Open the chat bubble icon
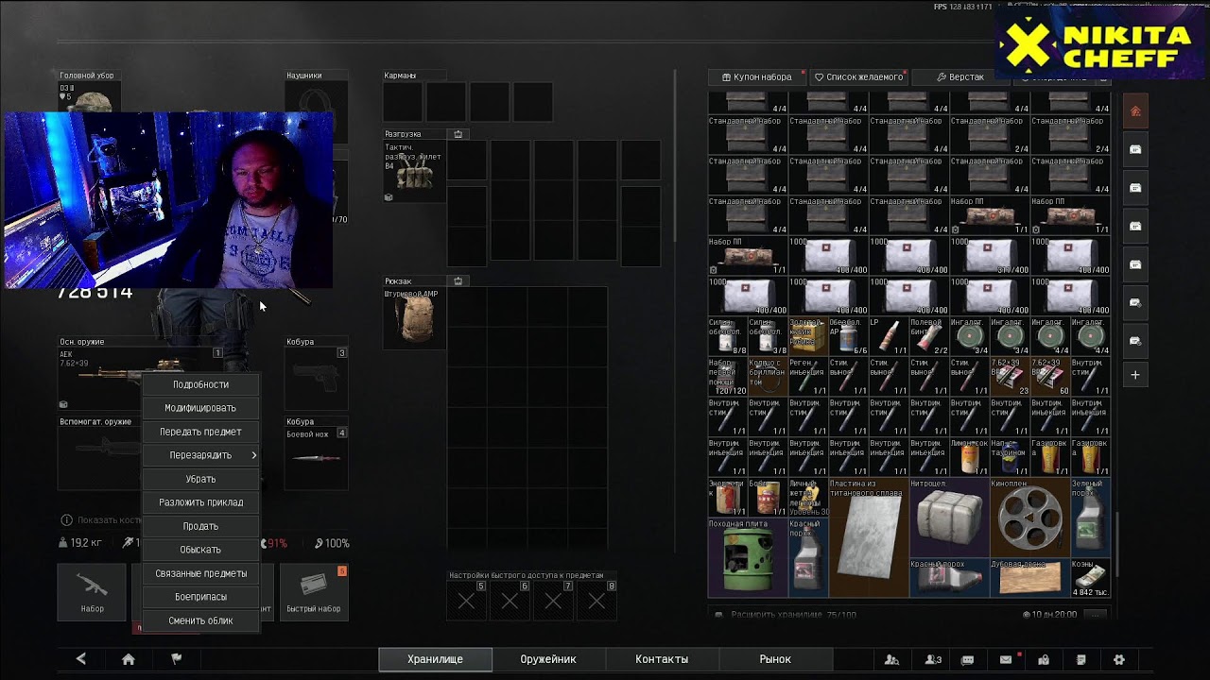Viewport: 1210px width, 680px height. click(x=967, y=659)
